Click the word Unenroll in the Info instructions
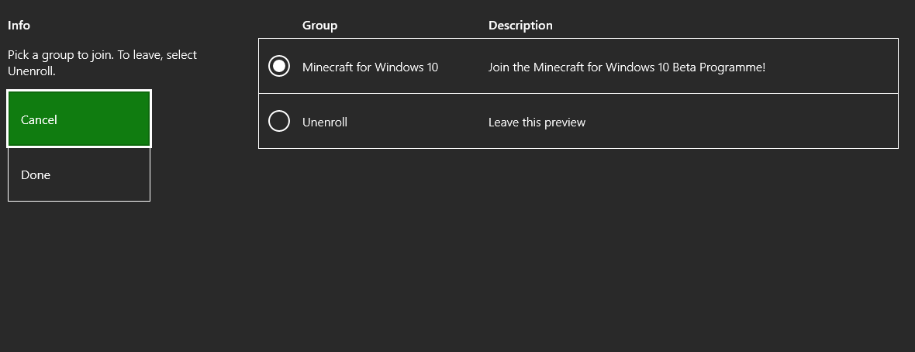Screen dimensions: 915x352 (x=32, y=71)
